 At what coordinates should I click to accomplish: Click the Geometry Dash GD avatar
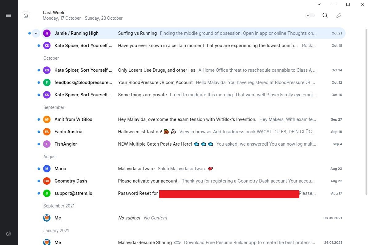[x=47, y=181]
